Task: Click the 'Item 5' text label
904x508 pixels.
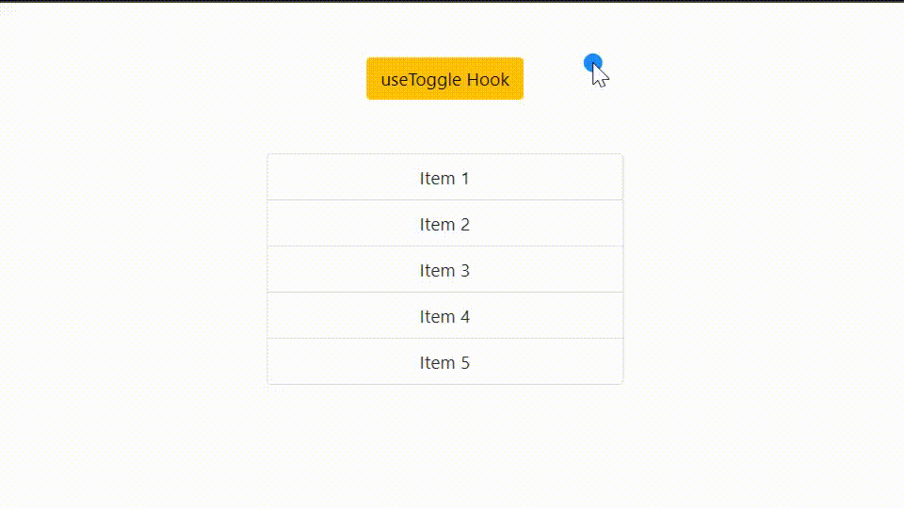Action: tap(444, 362)
